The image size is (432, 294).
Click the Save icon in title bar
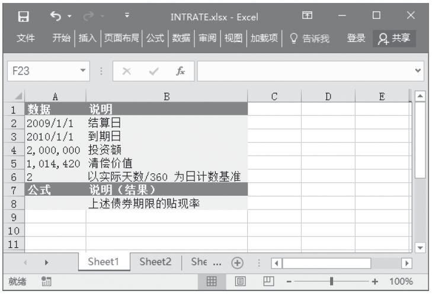(24, 16)
